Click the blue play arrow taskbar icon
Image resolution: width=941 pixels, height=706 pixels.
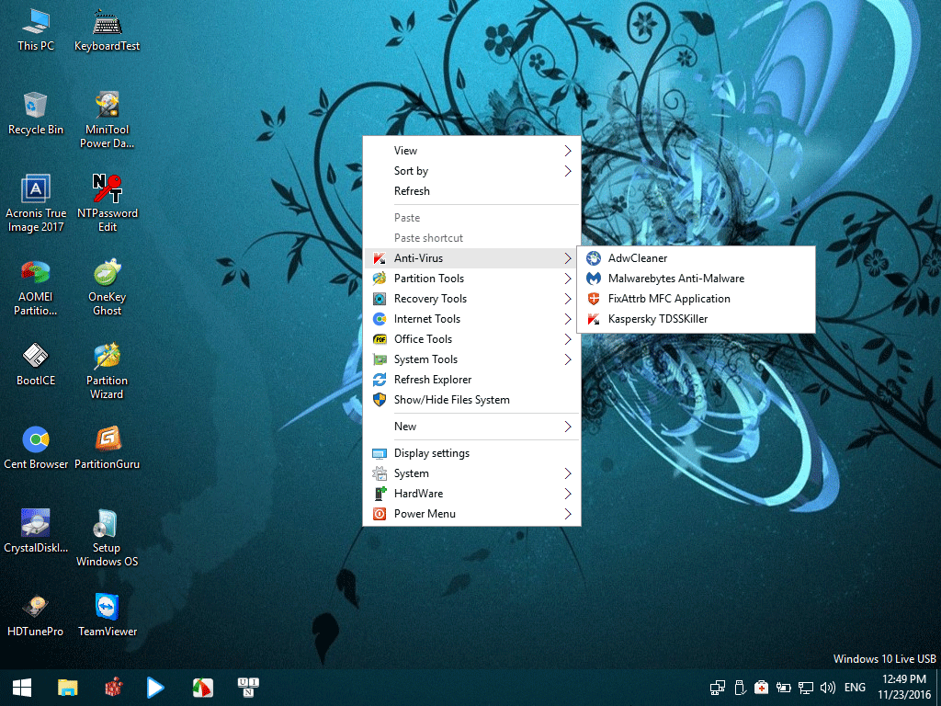155,688
